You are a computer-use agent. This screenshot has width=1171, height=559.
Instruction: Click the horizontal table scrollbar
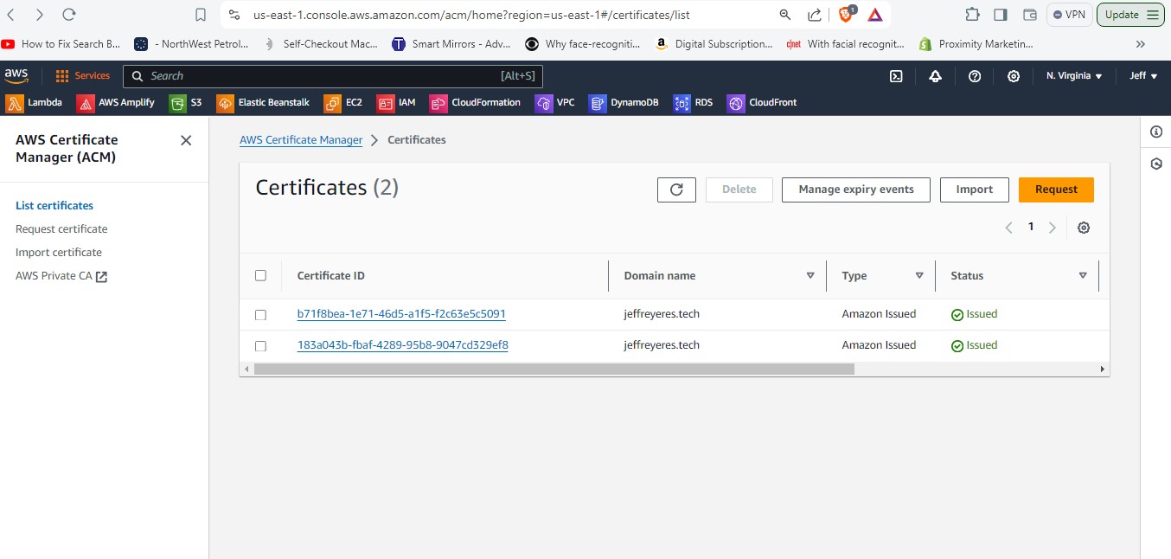pyautogui.click(x=554, y=369)
